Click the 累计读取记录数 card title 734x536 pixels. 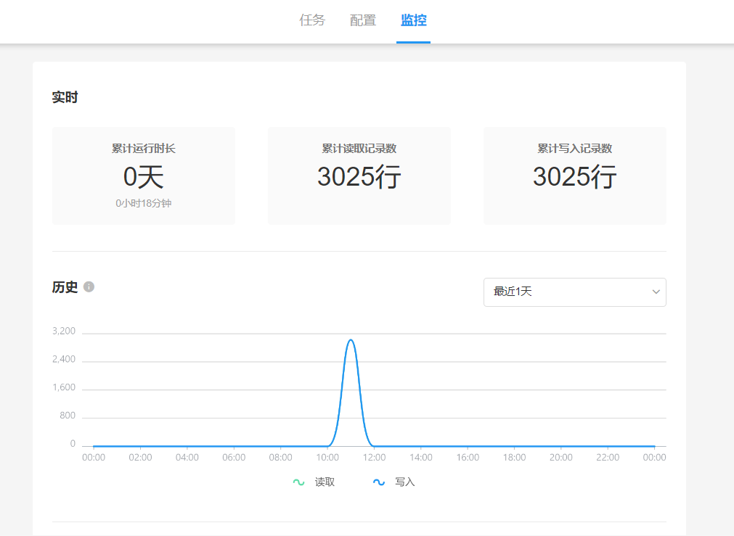point(359,149)
